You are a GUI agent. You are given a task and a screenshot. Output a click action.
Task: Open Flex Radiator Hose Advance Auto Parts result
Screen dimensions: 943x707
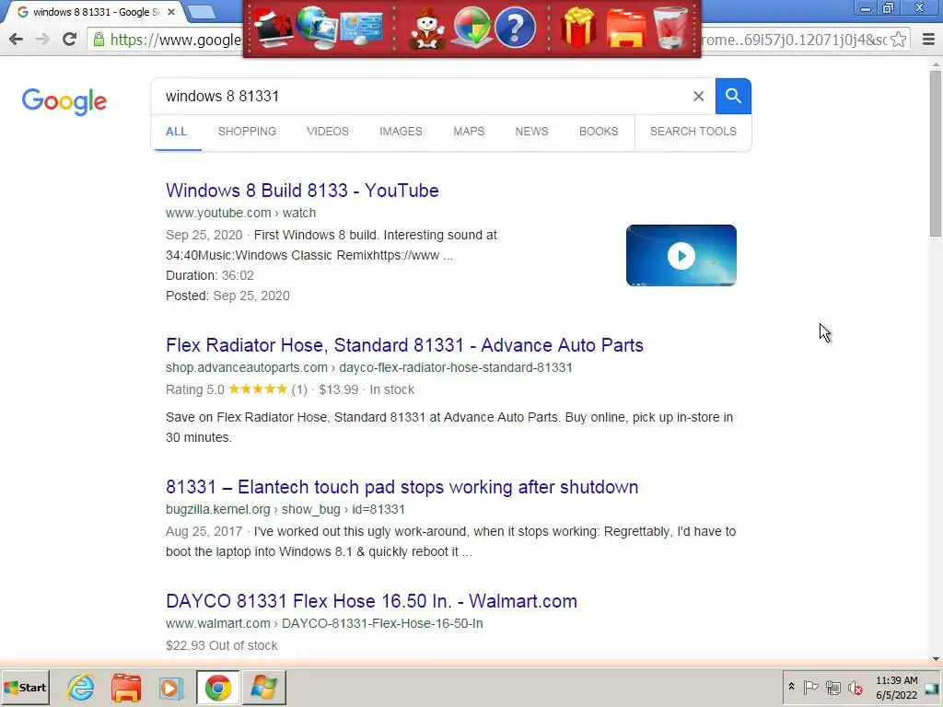(x=404, y=345)
